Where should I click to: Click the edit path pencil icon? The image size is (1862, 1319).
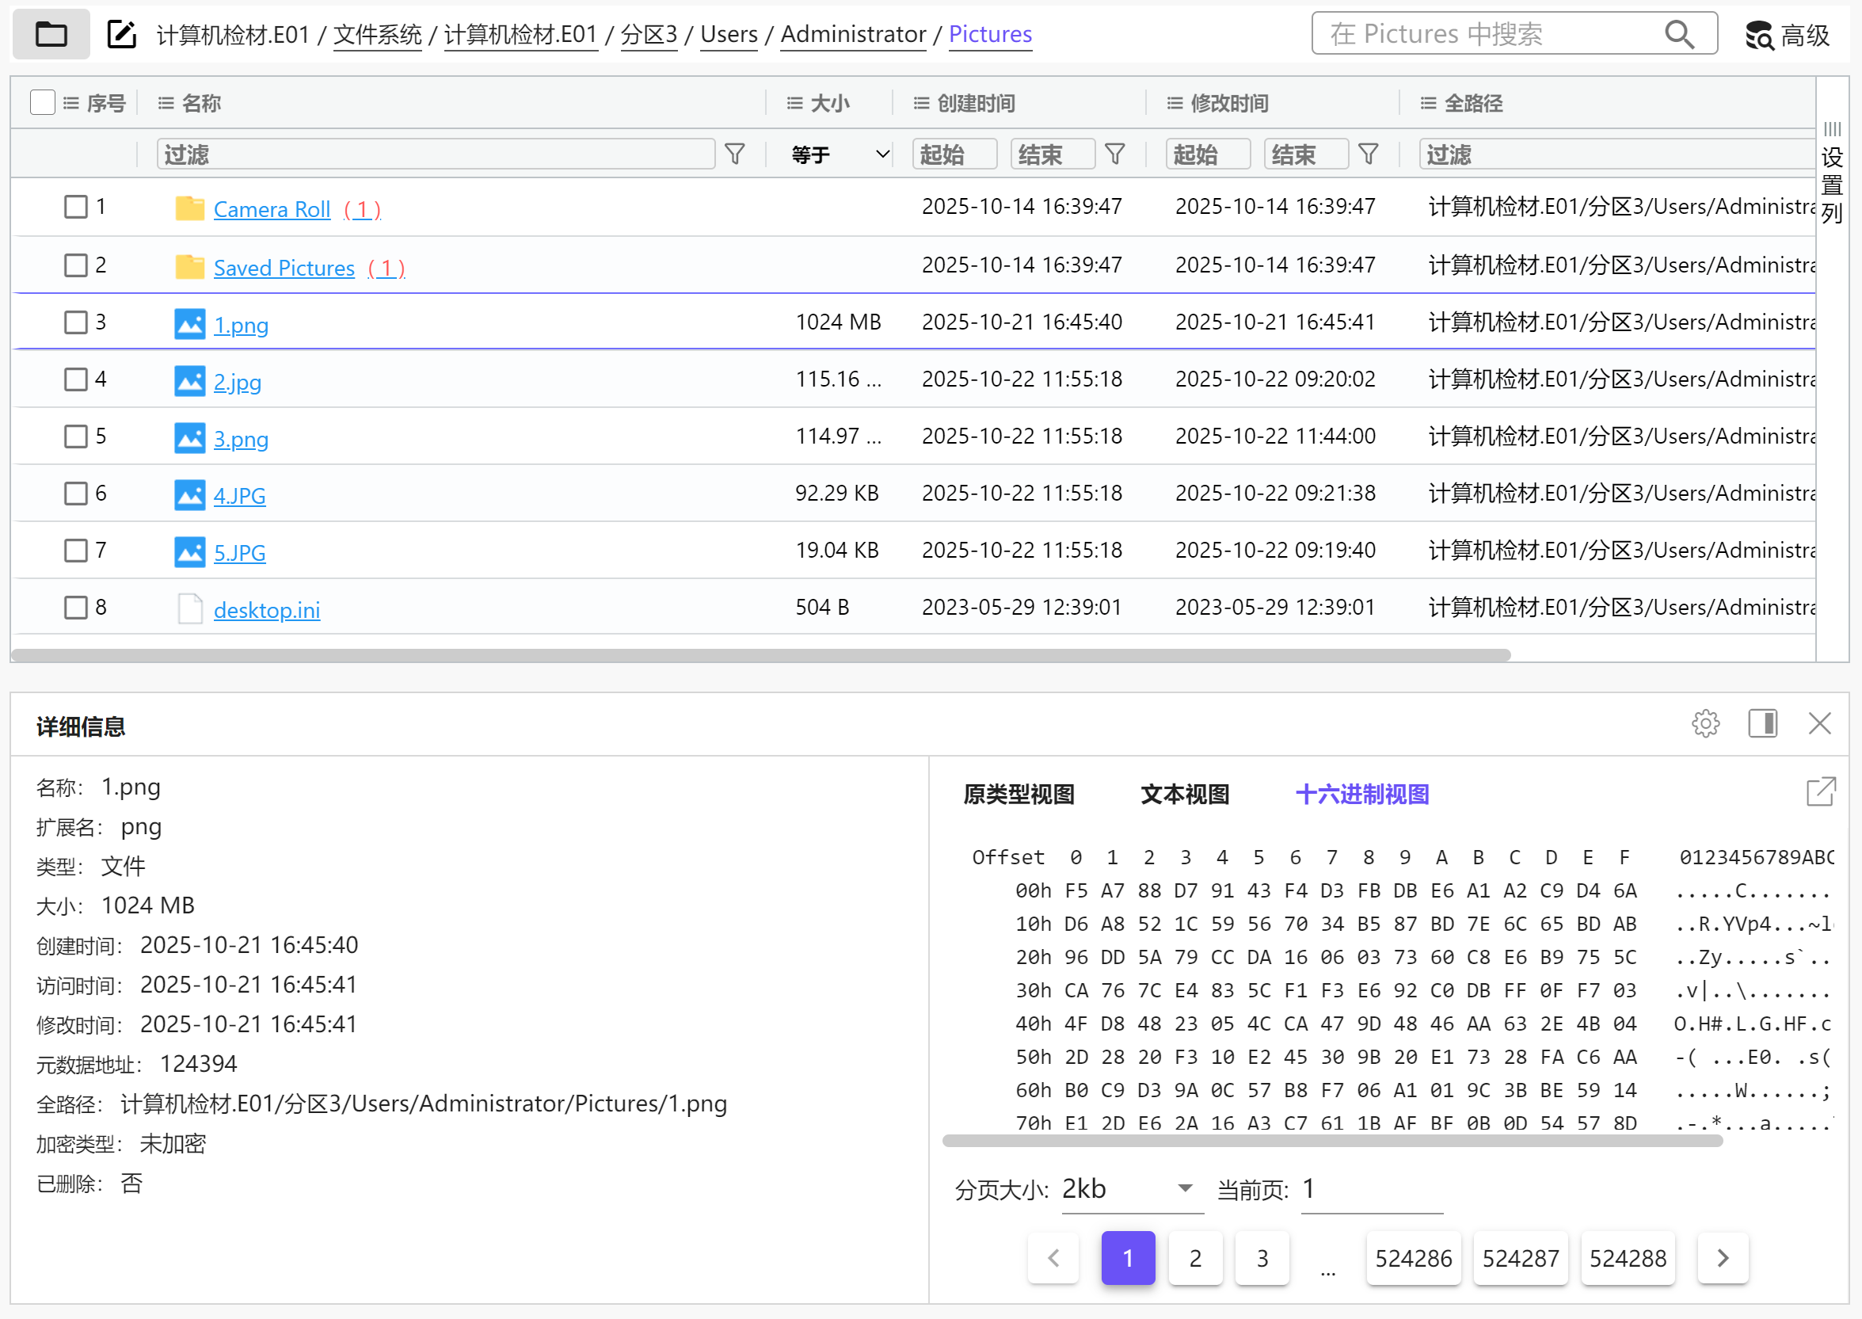point(122,34)
